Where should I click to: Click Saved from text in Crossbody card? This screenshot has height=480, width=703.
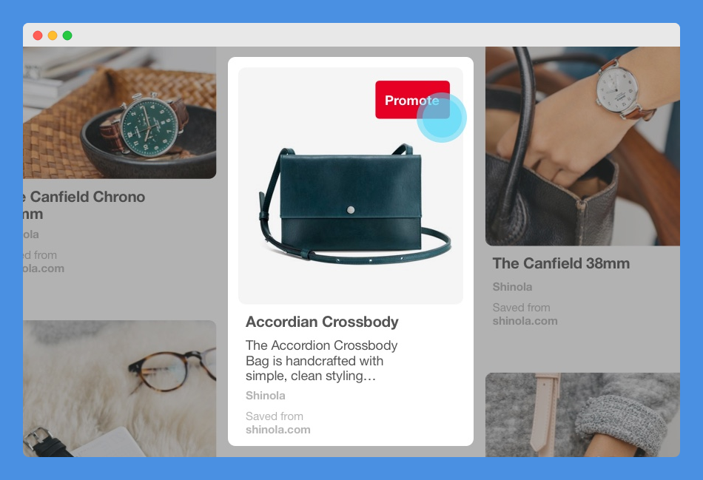(275, 416)
